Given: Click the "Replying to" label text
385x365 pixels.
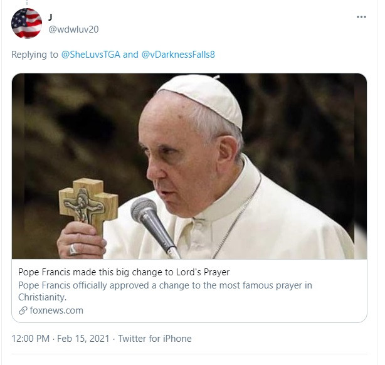Looking at the screenshot, I should click(34, 55).
